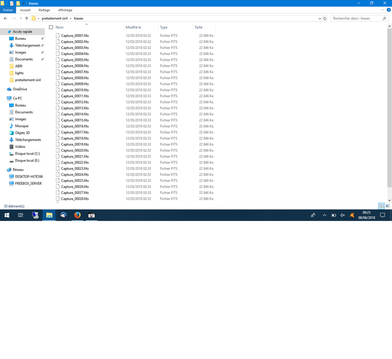The image size is (392, 359).
Task: Open the notification action center
Action: (382, 215)
